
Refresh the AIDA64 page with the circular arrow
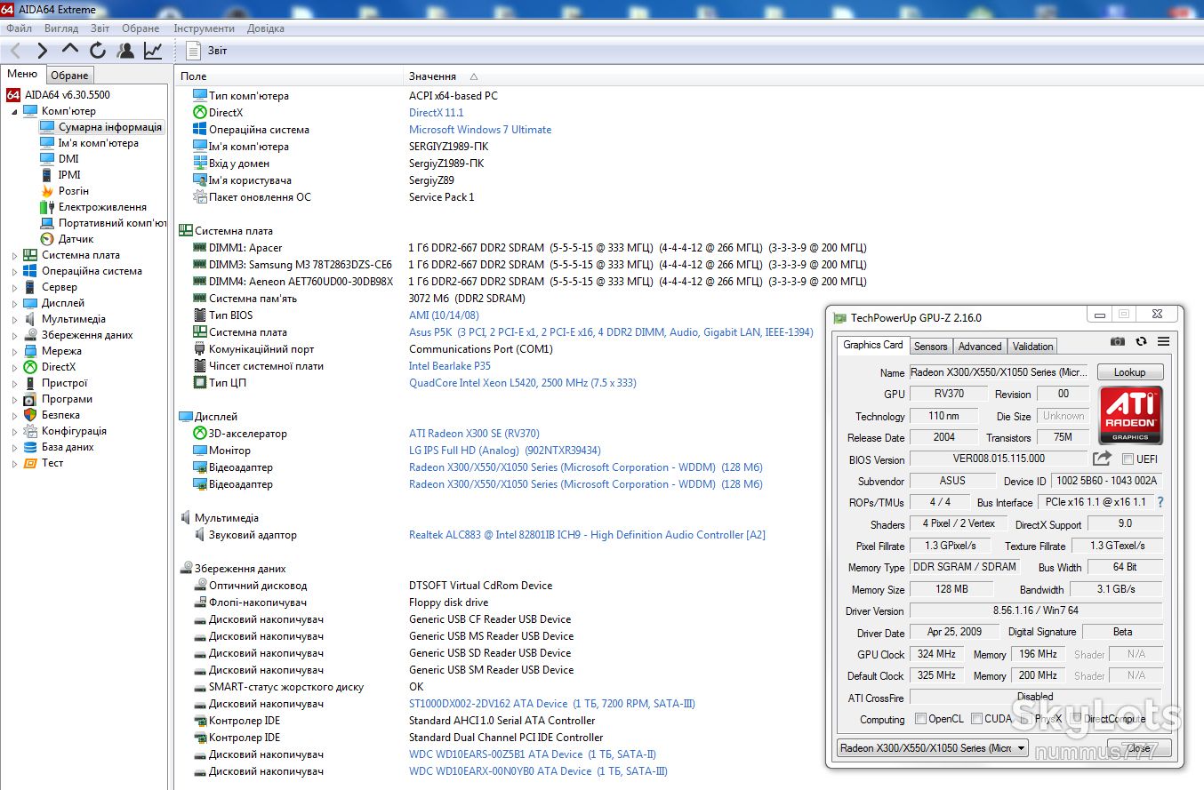pos(98,51)
